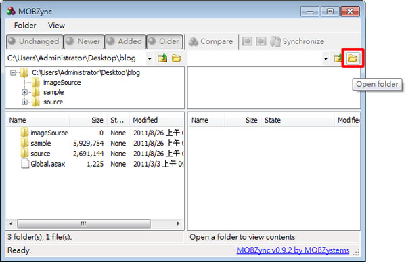Sort right list by Name column
The width and height of the screenshot is (406, 262).
tap(206, 120)
